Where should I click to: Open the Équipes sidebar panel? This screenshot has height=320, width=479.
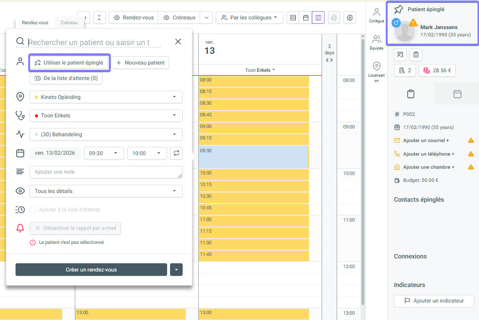point(376,42)
